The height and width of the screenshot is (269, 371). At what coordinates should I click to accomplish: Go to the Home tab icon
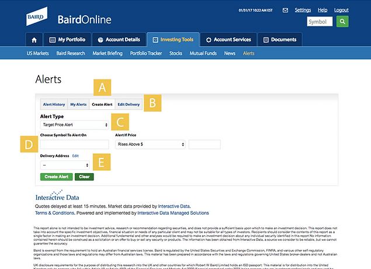(x=34, y=40)
